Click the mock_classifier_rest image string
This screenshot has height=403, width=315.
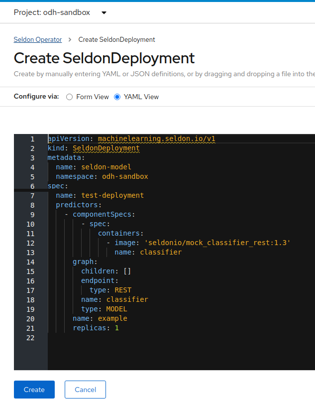pos(217,243)
